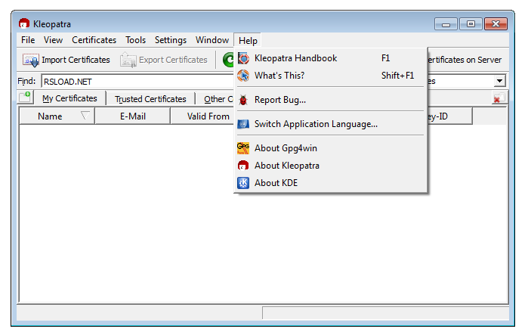Select About Kleopatra menu entry
The height and width of the screenshot is (335, 531).
click(330, 166)
